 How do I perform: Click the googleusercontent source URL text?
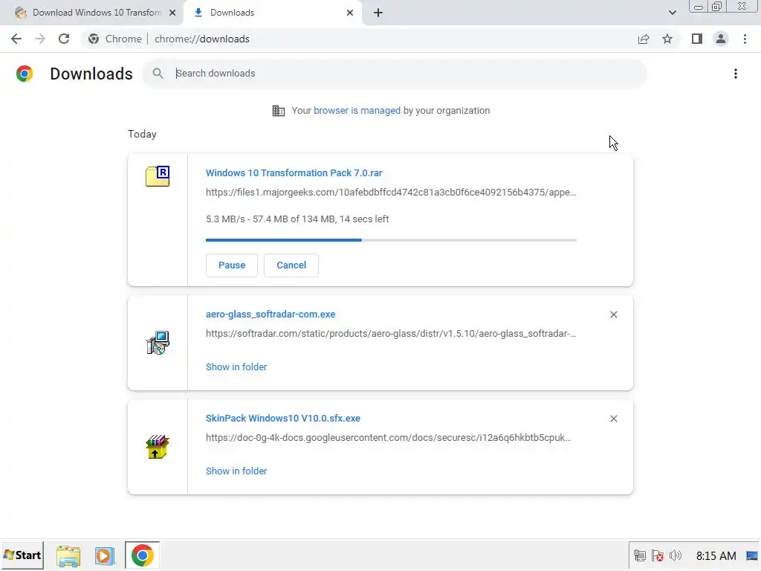388,437
